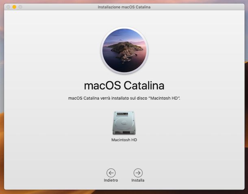Click the "Indietro" label
Screen dimensions: 248x194
click(111, 180)
